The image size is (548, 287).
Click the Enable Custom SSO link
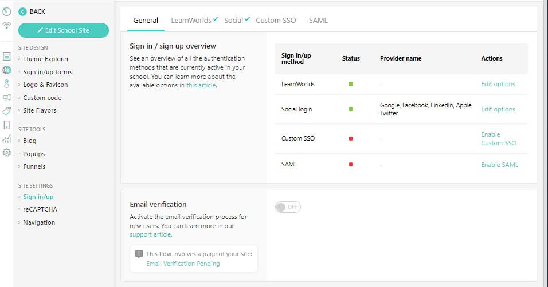(x=498, y=138)
